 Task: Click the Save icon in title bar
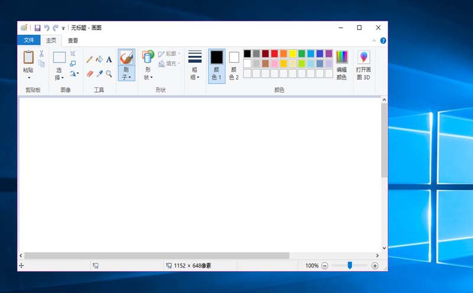(37, 28)
